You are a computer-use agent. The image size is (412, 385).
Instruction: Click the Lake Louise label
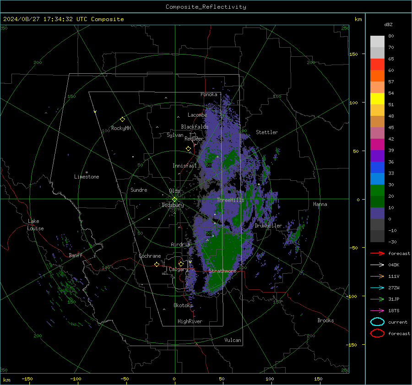tap(35, 225)
